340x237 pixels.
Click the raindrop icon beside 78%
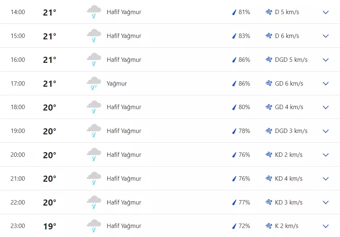pyautogui.click(x=234, y=131)
